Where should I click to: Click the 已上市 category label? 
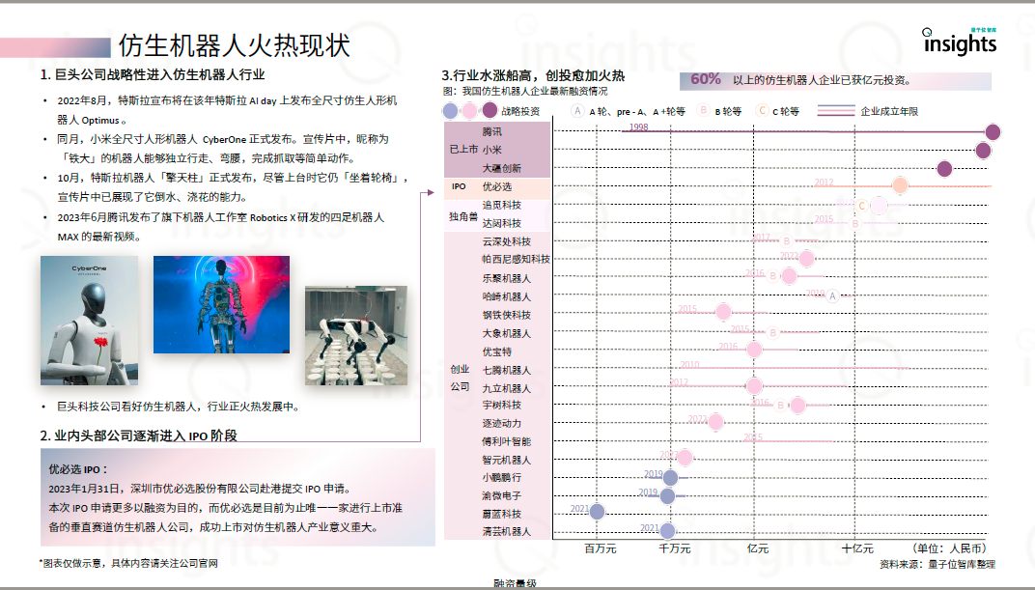[x=463, y=150]
